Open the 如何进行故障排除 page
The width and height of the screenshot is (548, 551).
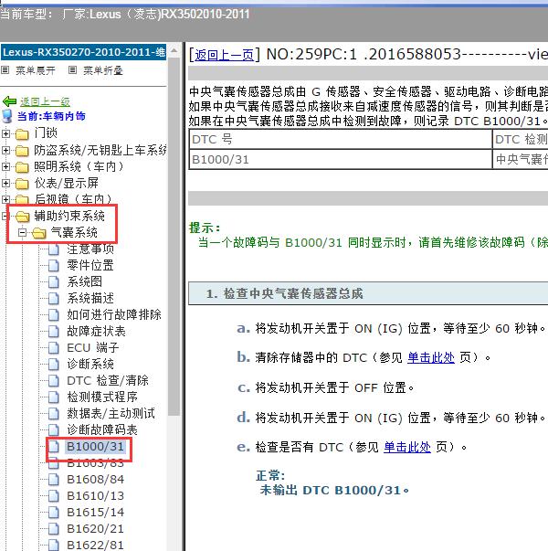[x=114, y=315]
